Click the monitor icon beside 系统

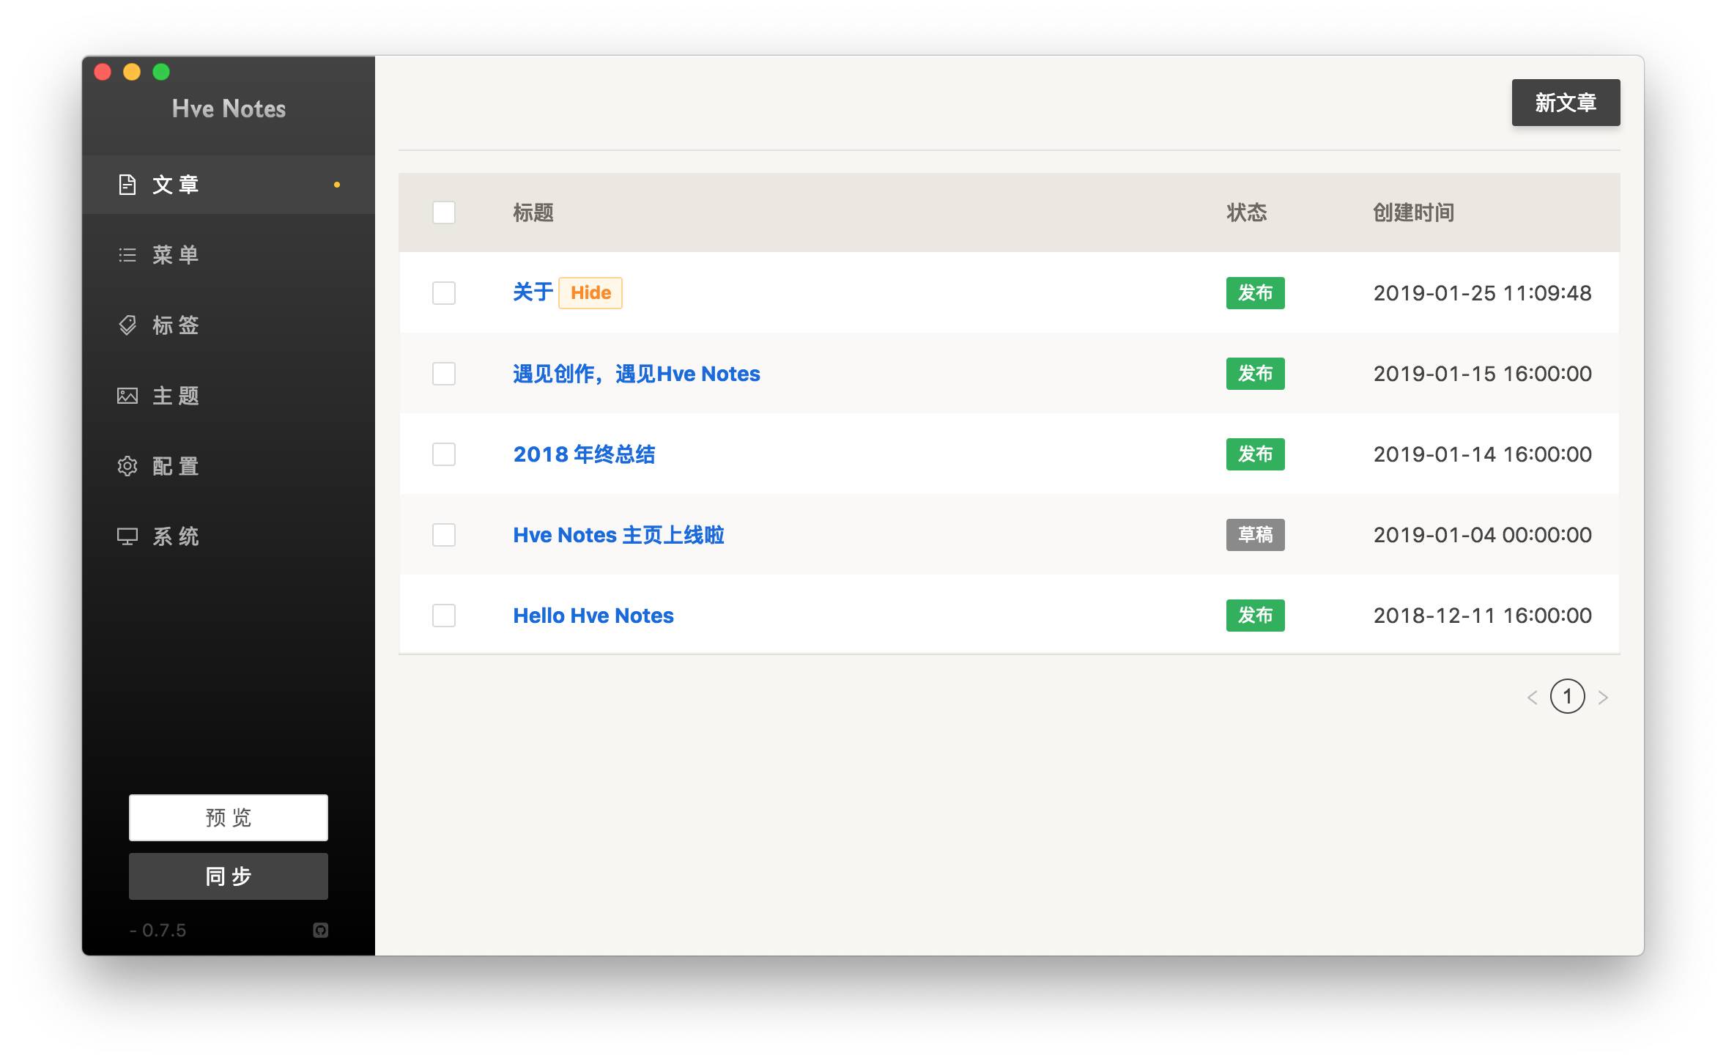coord(127,536)
